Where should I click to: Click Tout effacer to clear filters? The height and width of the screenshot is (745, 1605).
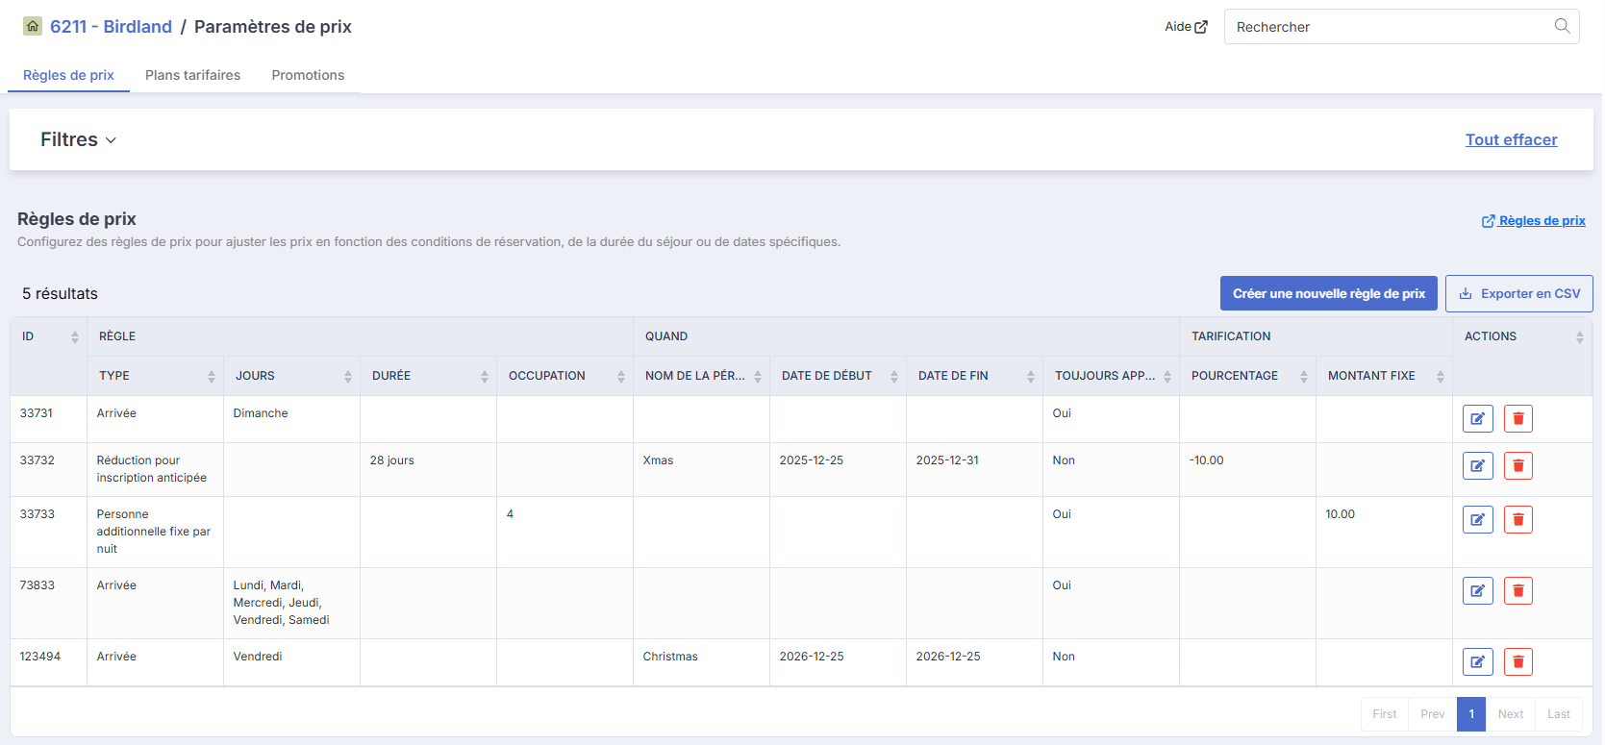pyautogui.click(x=1511, y=139)
